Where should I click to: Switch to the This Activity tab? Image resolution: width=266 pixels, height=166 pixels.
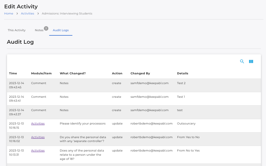point(16,30)
